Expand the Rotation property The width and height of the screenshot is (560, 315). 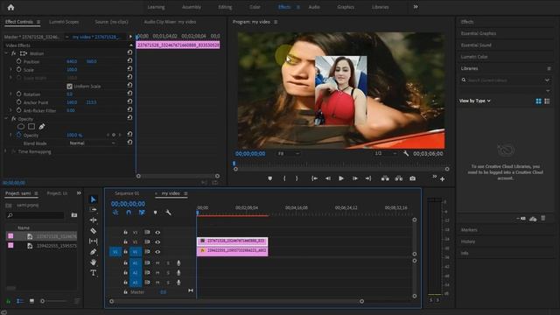click(10, 94)
